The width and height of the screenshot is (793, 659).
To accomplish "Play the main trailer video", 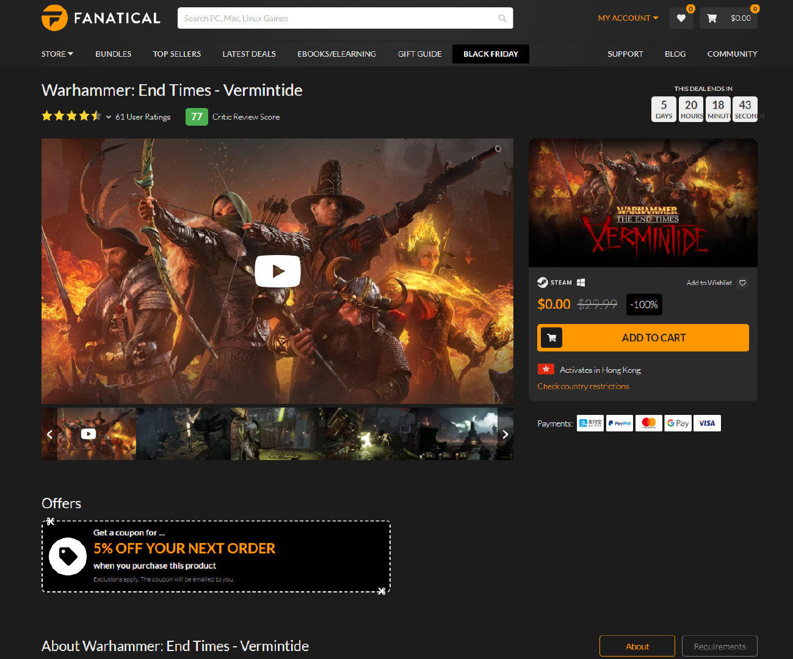I will [278, 271].
